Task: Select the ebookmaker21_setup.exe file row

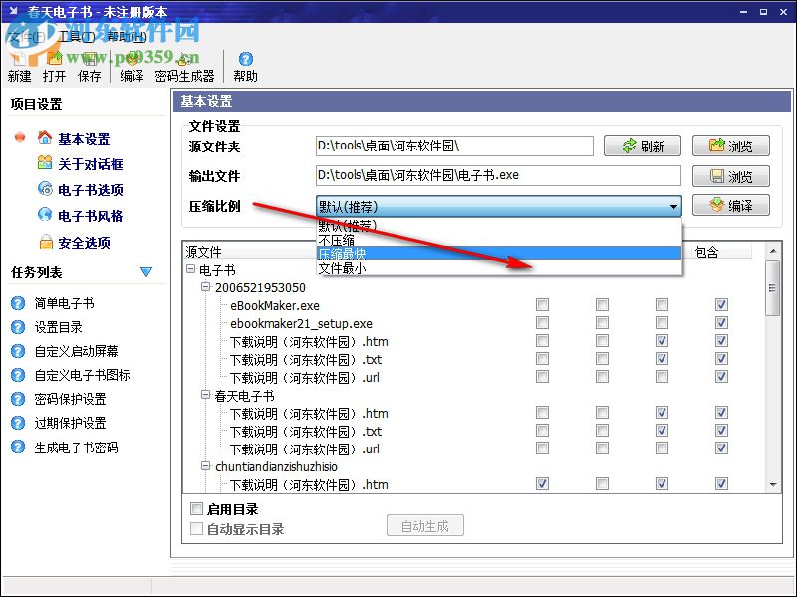Action: (x=301, y=324)
